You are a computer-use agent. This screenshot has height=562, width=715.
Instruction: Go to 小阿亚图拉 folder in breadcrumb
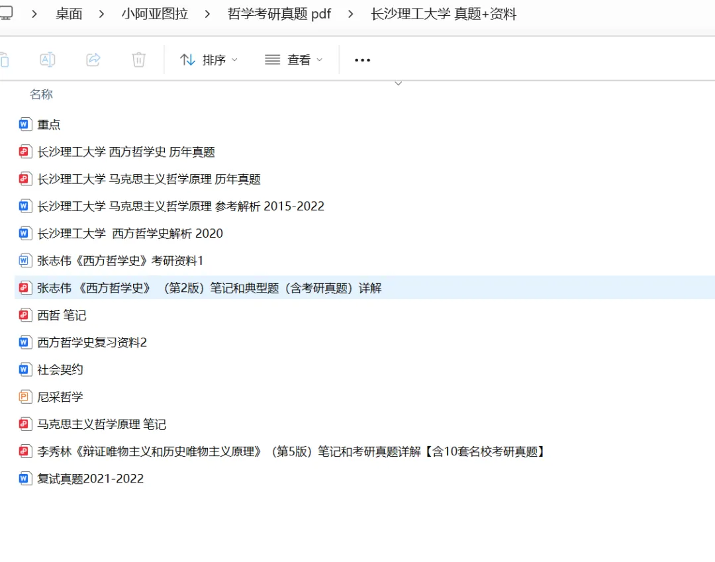point(154,14)
